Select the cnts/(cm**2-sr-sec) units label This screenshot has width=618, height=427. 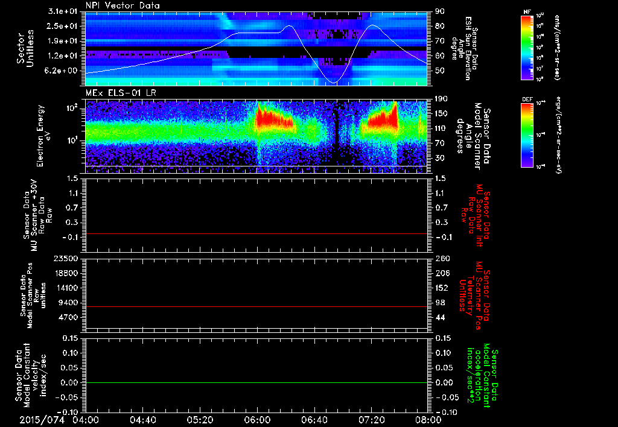(x=557, y=47)
